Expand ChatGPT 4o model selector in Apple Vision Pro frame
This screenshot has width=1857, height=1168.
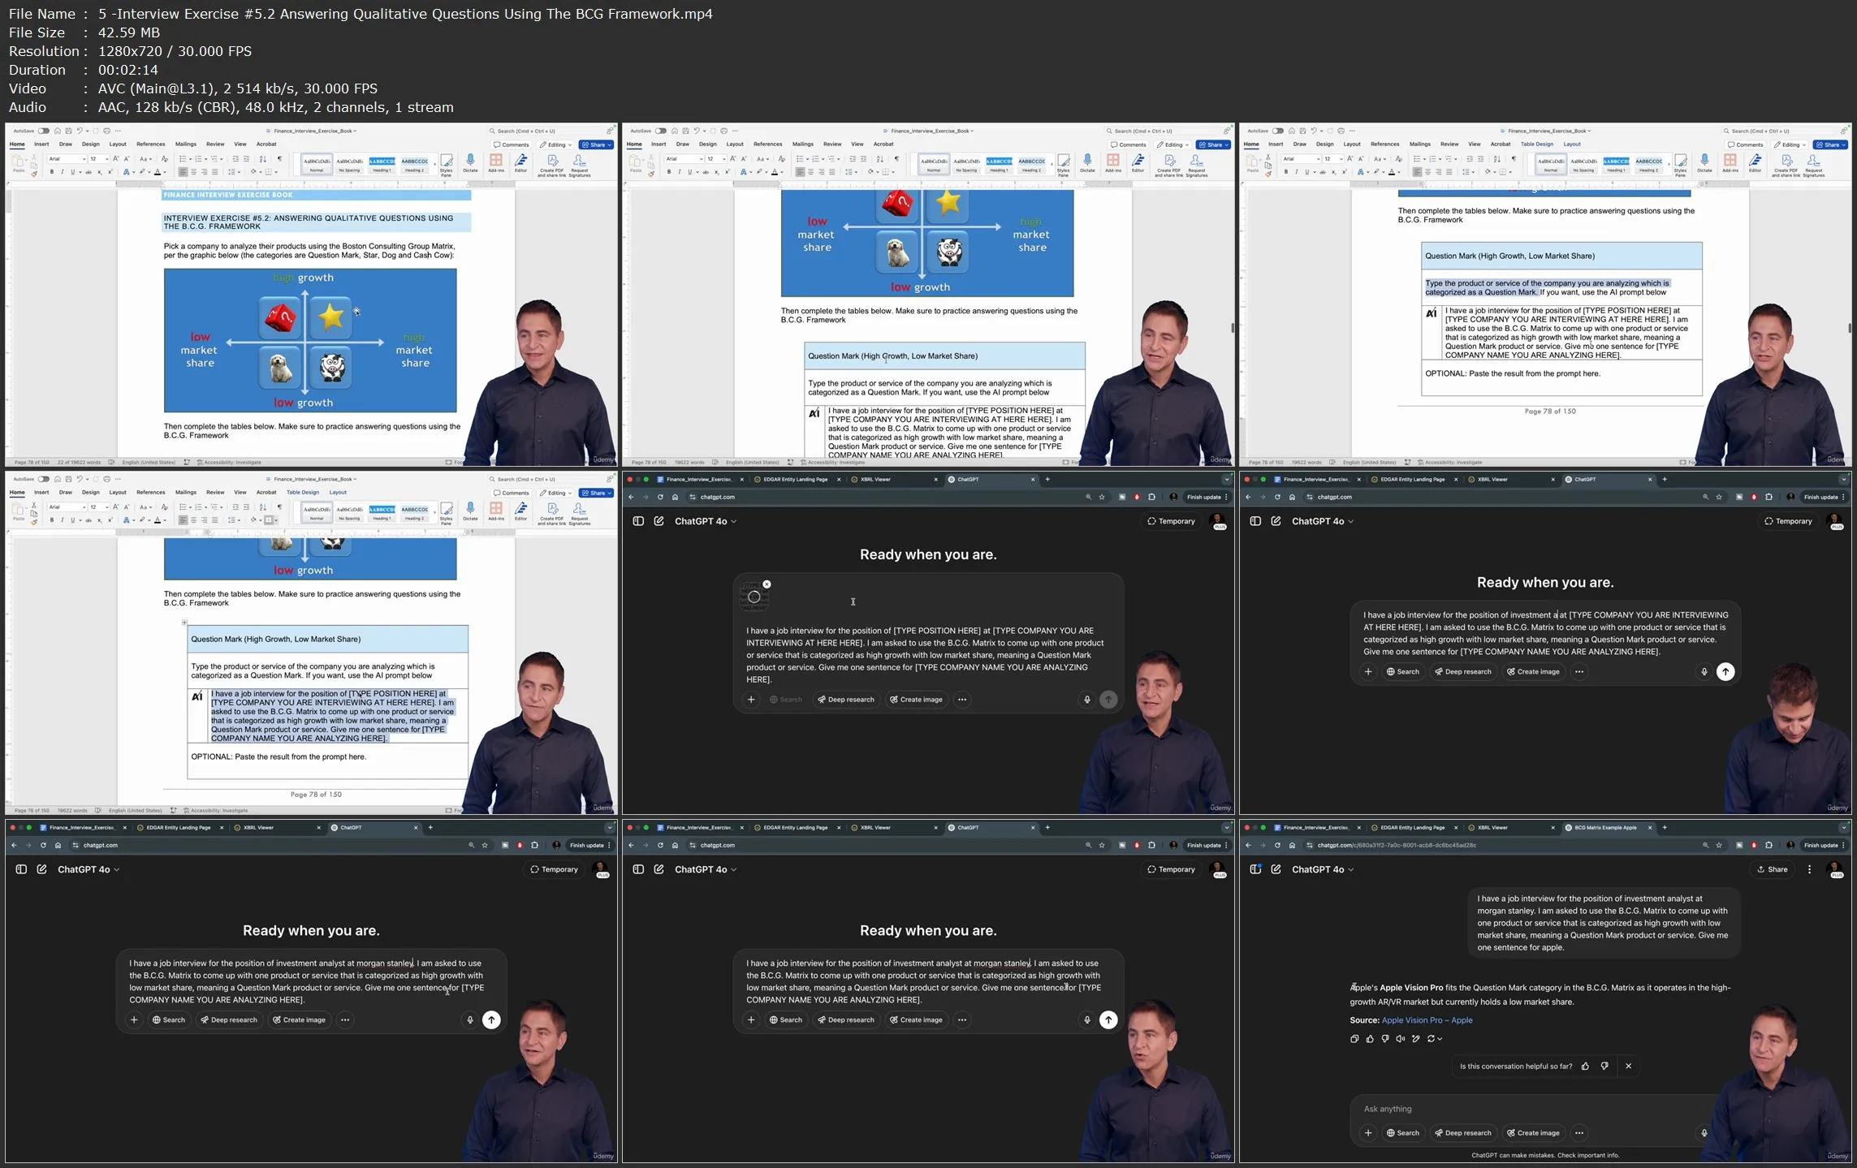point(1323,869)
